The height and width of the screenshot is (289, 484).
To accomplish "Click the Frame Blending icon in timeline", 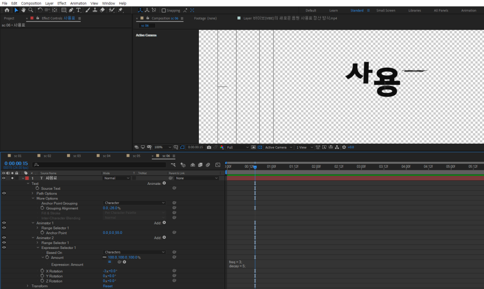I will tap(200, 165).
